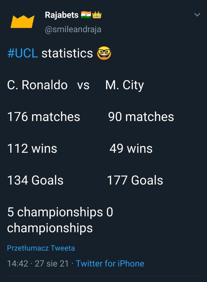Select the 176 matches stat
Viewport: 207px width, 282px height.
tap(43, 117)
